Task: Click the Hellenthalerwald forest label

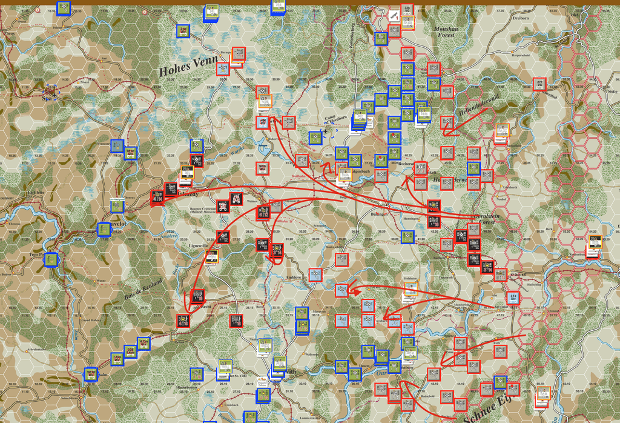Action: [480, 105]
